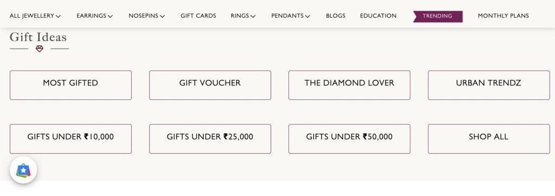The width and height of the screenshot is (555, 196).
Task: Select Gifts Under ₹25,000 option
Action: pos(210,139)
